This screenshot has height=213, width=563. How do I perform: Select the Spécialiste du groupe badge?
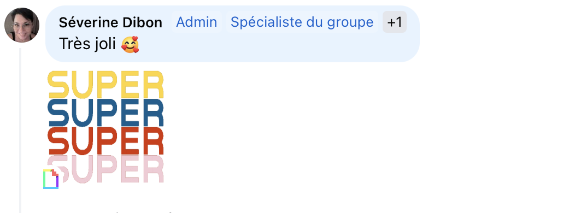(x=302, y=22)
